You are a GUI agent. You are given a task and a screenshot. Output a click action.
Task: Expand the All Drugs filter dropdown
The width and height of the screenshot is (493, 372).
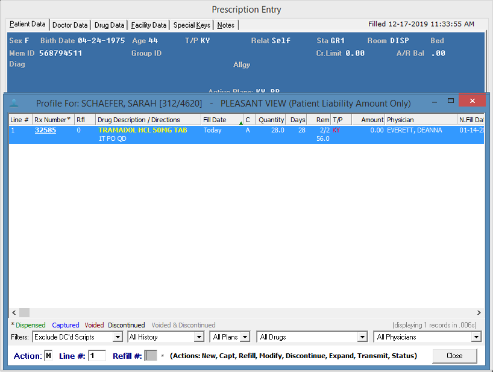362,337
